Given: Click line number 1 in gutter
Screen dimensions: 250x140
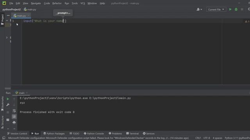Looking at the screenshot, I should tap(13, 21).
